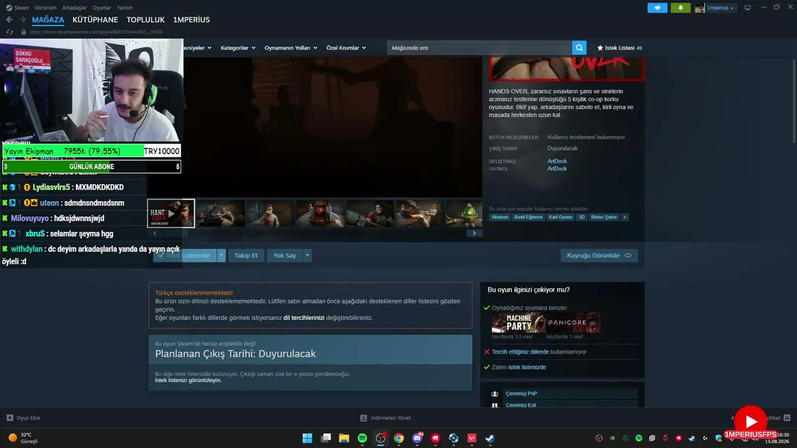Open Steam from the taskbar
The width and height of the screenshot is (797, 448).
pos(490,438)
